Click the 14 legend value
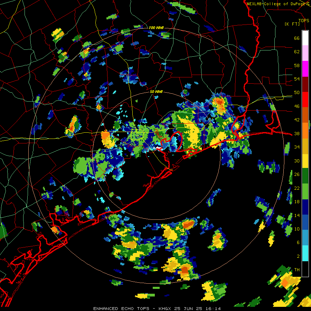 click(297, 215)
